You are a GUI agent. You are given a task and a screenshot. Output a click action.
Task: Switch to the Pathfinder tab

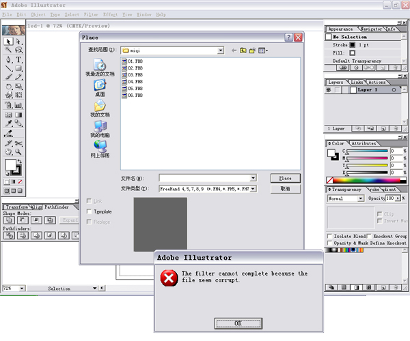point(57,207)
